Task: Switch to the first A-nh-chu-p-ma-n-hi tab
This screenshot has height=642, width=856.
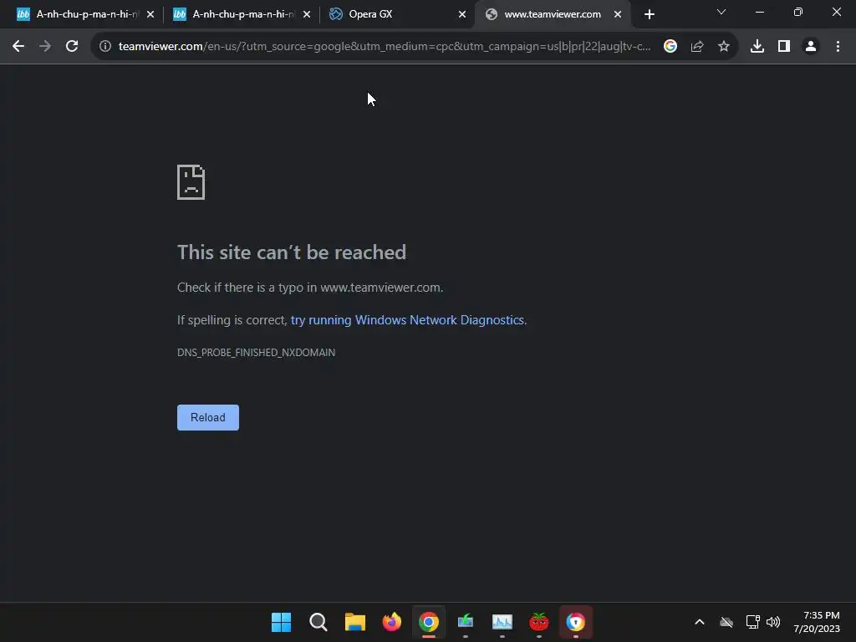Action: (85, 14)
